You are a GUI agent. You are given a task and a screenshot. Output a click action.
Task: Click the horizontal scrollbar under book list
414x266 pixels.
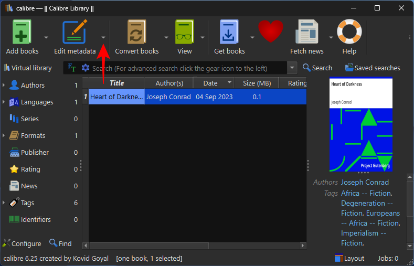(x=149, y=246)
